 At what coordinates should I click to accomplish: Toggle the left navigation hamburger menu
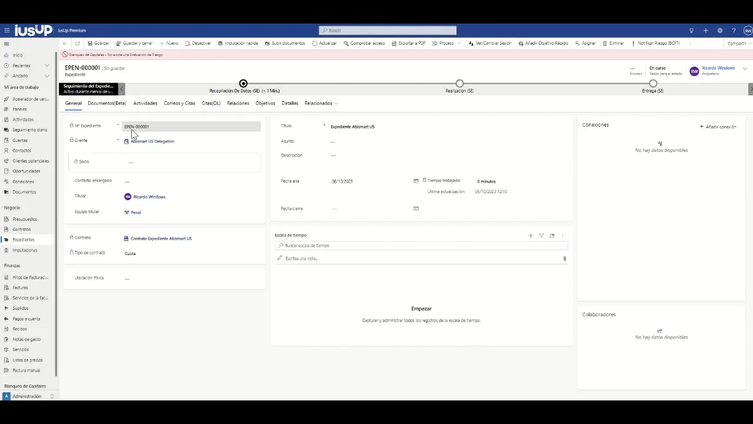6,44
